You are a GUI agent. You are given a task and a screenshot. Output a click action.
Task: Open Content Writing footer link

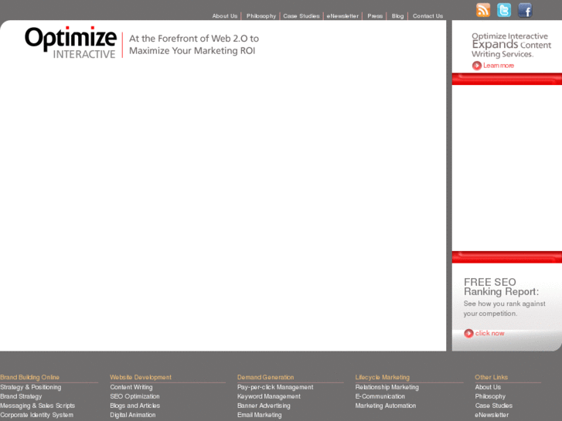131,387
